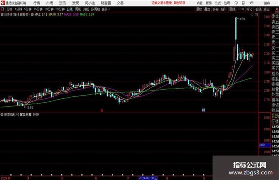
Task: Click the 叠加 overlay button
Action: [207, 9]
